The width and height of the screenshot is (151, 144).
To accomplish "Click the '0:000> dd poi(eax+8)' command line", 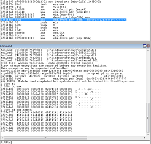I will point(17,110).
